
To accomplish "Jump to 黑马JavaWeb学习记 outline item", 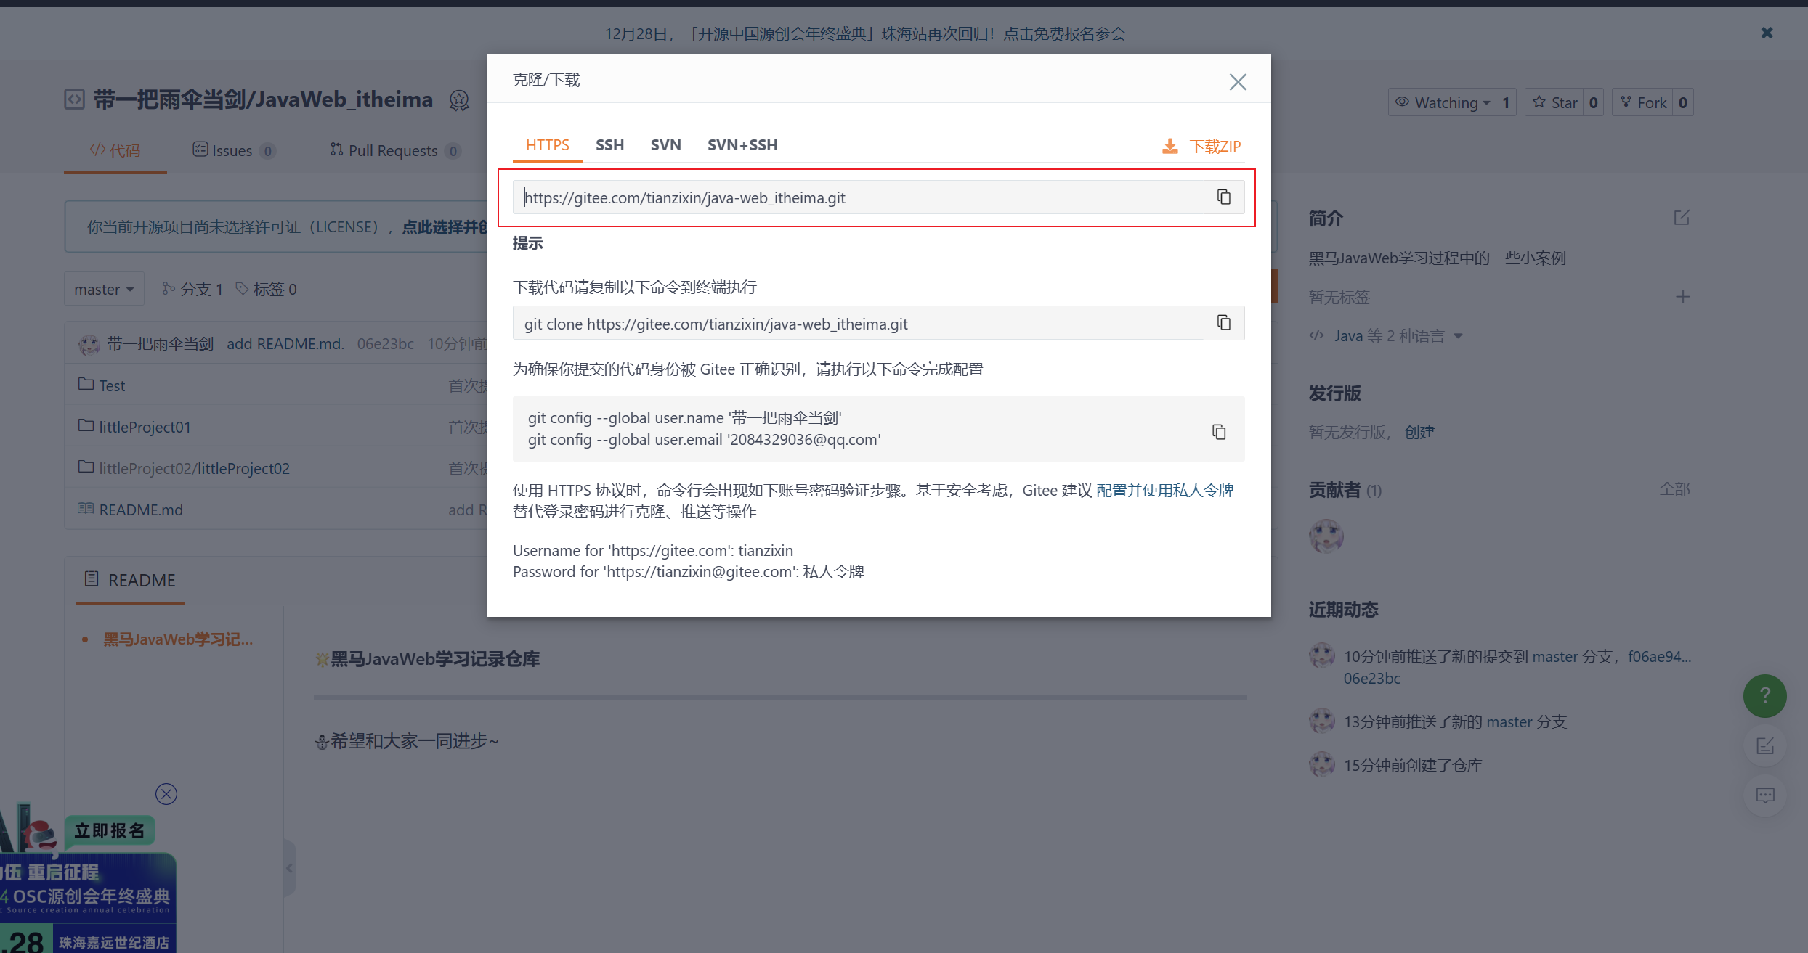I will (178, 639).
